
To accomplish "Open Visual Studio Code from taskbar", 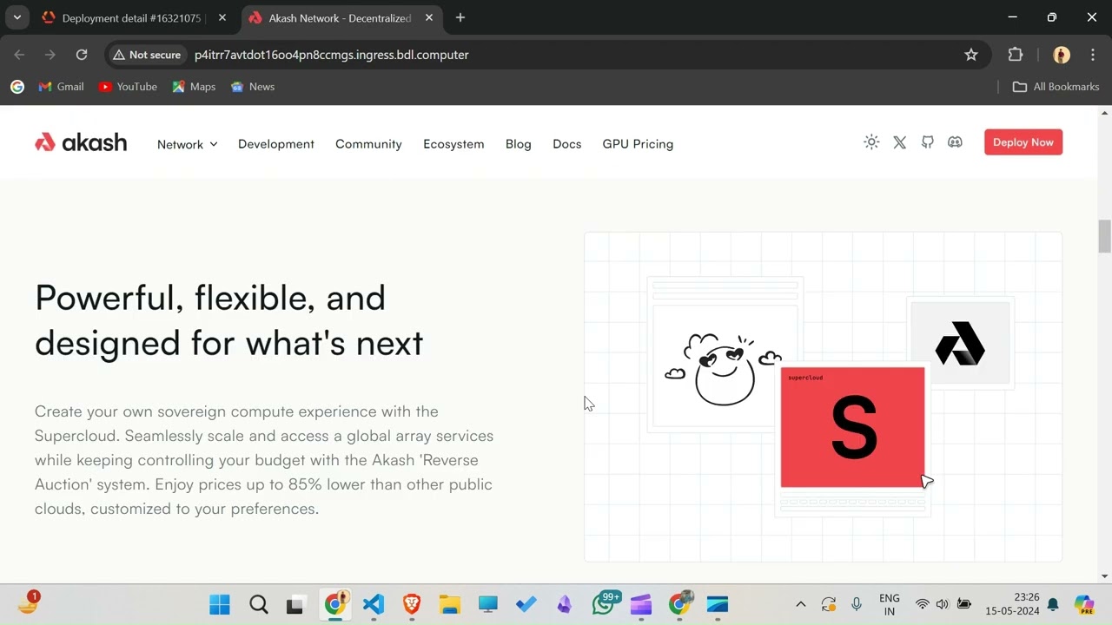I will coord(374,604).
